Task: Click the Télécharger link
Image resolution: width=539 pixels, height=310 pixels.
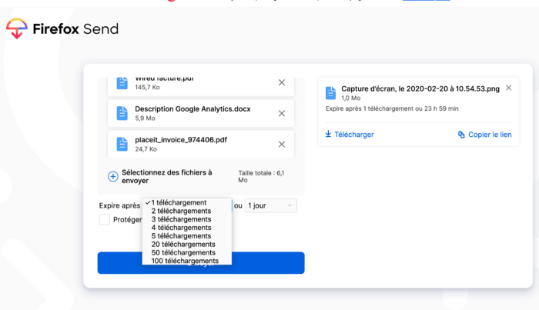Action: point(349,135)
